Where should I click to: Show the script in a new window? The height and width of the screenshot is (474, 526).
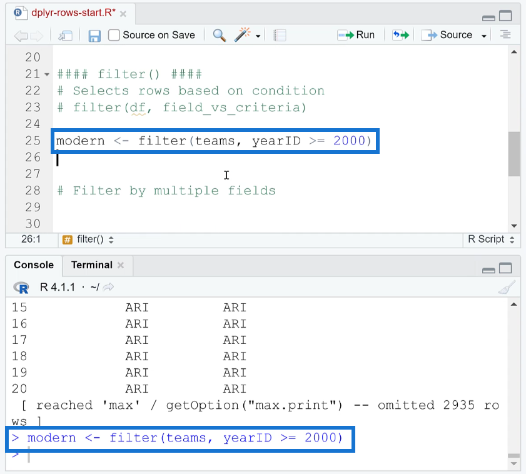[66, 35]
